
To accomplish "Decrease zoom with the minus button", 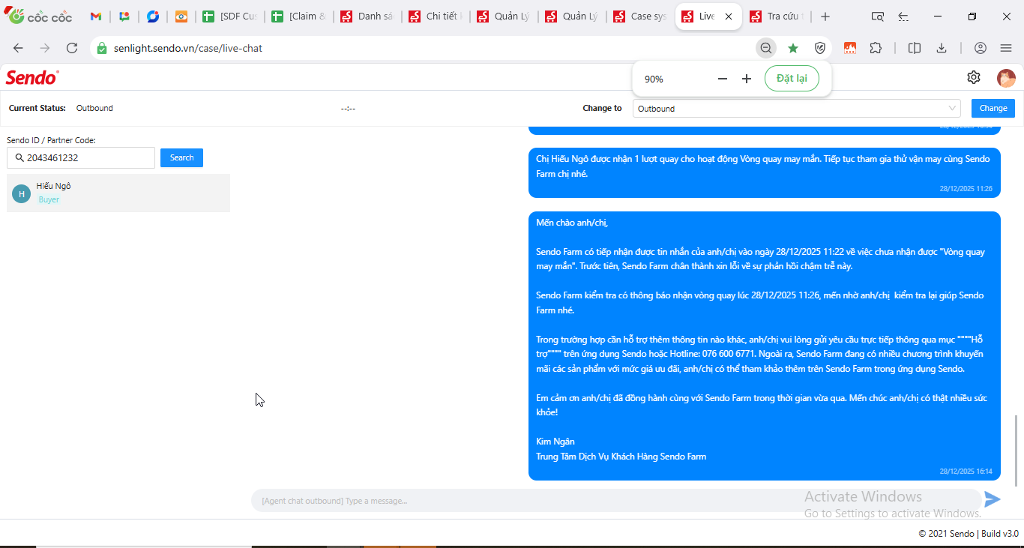I will [723, 79].
